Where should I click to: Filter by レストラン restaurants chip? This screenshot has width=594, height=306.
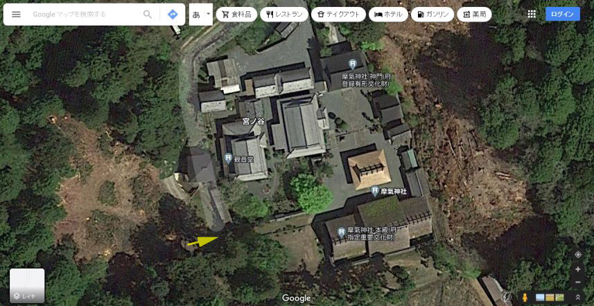tap(284, 15)
